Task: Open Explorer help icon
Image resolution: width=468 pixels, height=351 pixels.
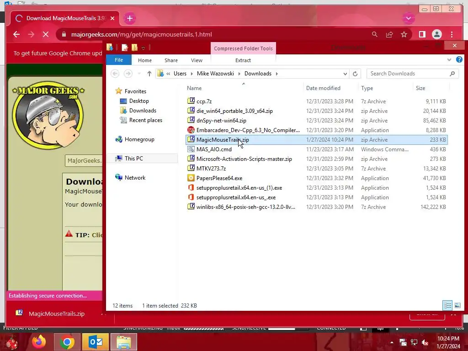Action: [459, 60]
